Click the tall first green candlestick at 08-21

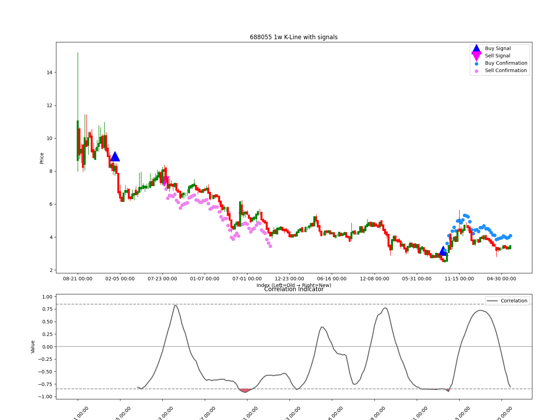(78, 140)
